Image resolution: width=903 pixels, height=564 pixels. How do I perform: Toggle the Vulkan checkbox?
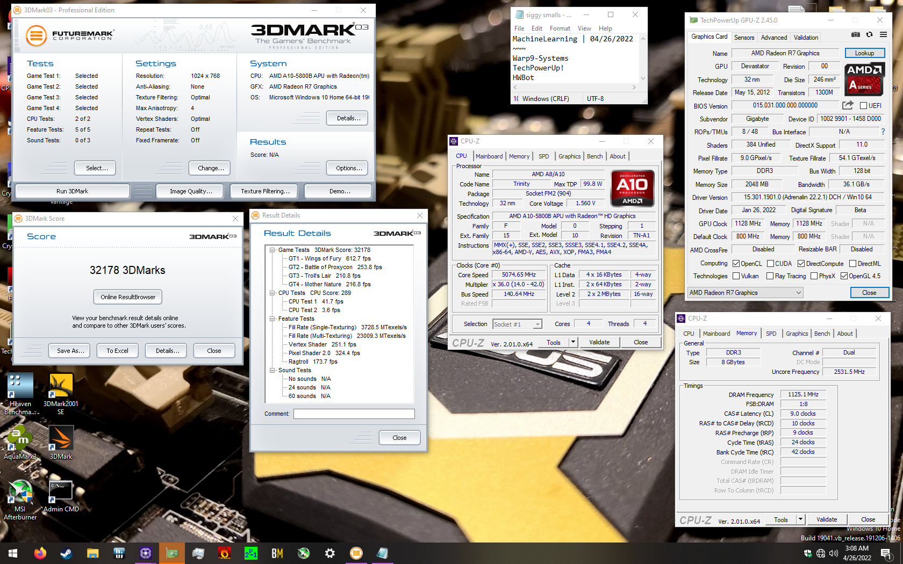[736, 276]
